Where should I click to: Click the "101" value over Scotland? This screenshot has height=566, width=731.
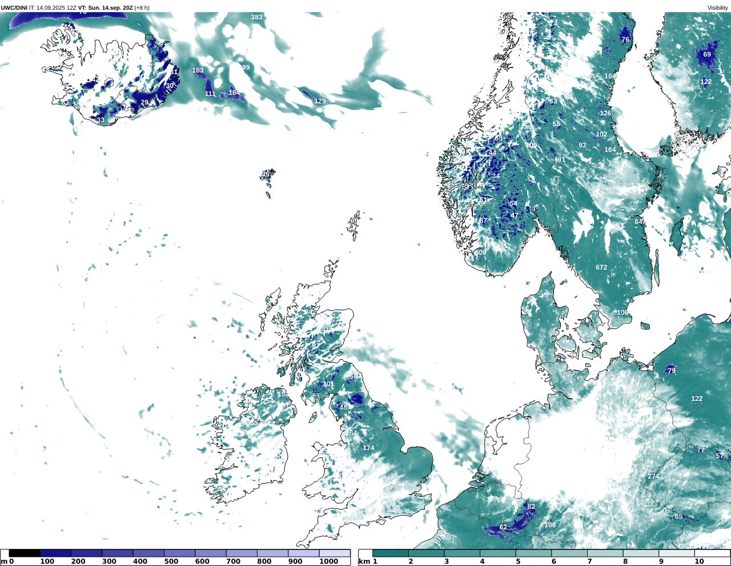tap(328, 384)
